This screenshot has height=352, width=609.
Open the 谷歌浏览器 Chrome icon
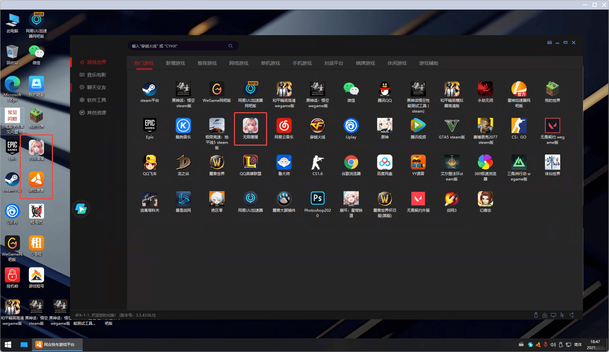pos(351,162)
